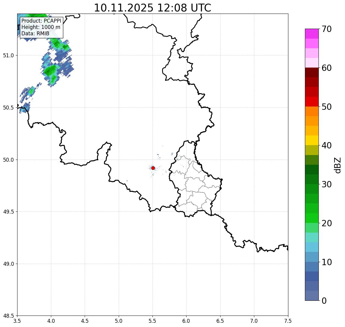This screenshot has height=327, width=345.
Task: Click the yellow colorbar segment just above 40
Action: click(312, 141)
